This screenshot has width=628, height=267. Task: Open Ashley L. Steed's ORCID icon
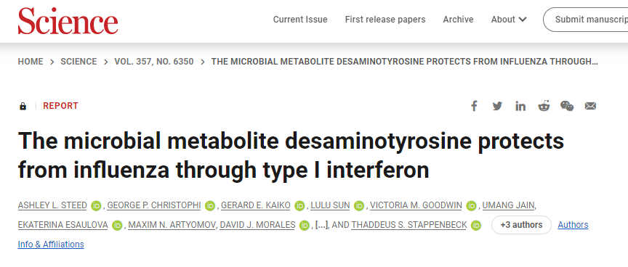[x=96, y=206]
